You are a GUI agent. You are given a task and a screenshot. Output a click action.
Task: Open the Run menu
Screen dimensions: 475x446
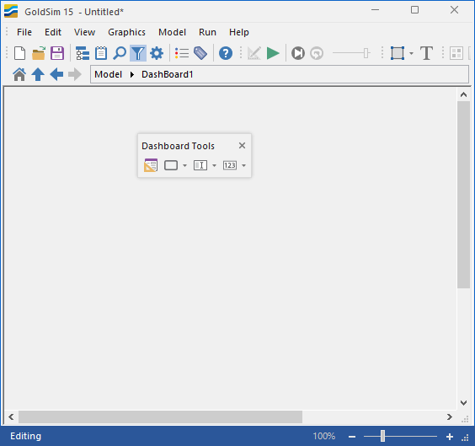click(207, 32)
